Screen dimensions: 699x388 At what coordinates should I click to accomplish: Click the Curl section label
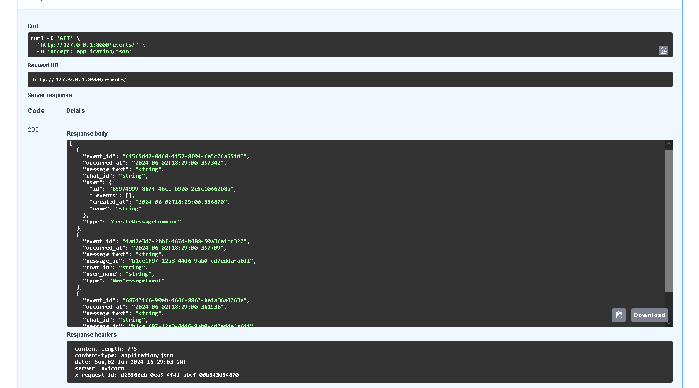point(33,26)
